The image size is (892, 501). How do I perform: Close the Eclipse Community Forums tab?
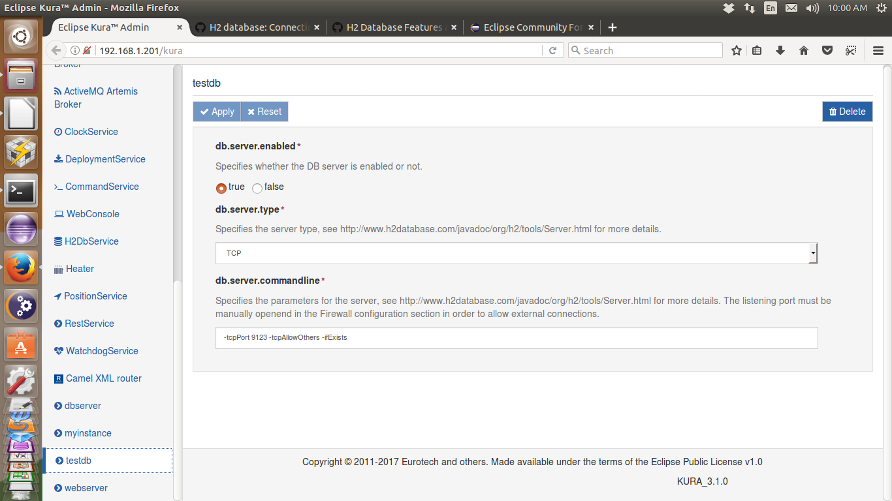click(591, 27)
